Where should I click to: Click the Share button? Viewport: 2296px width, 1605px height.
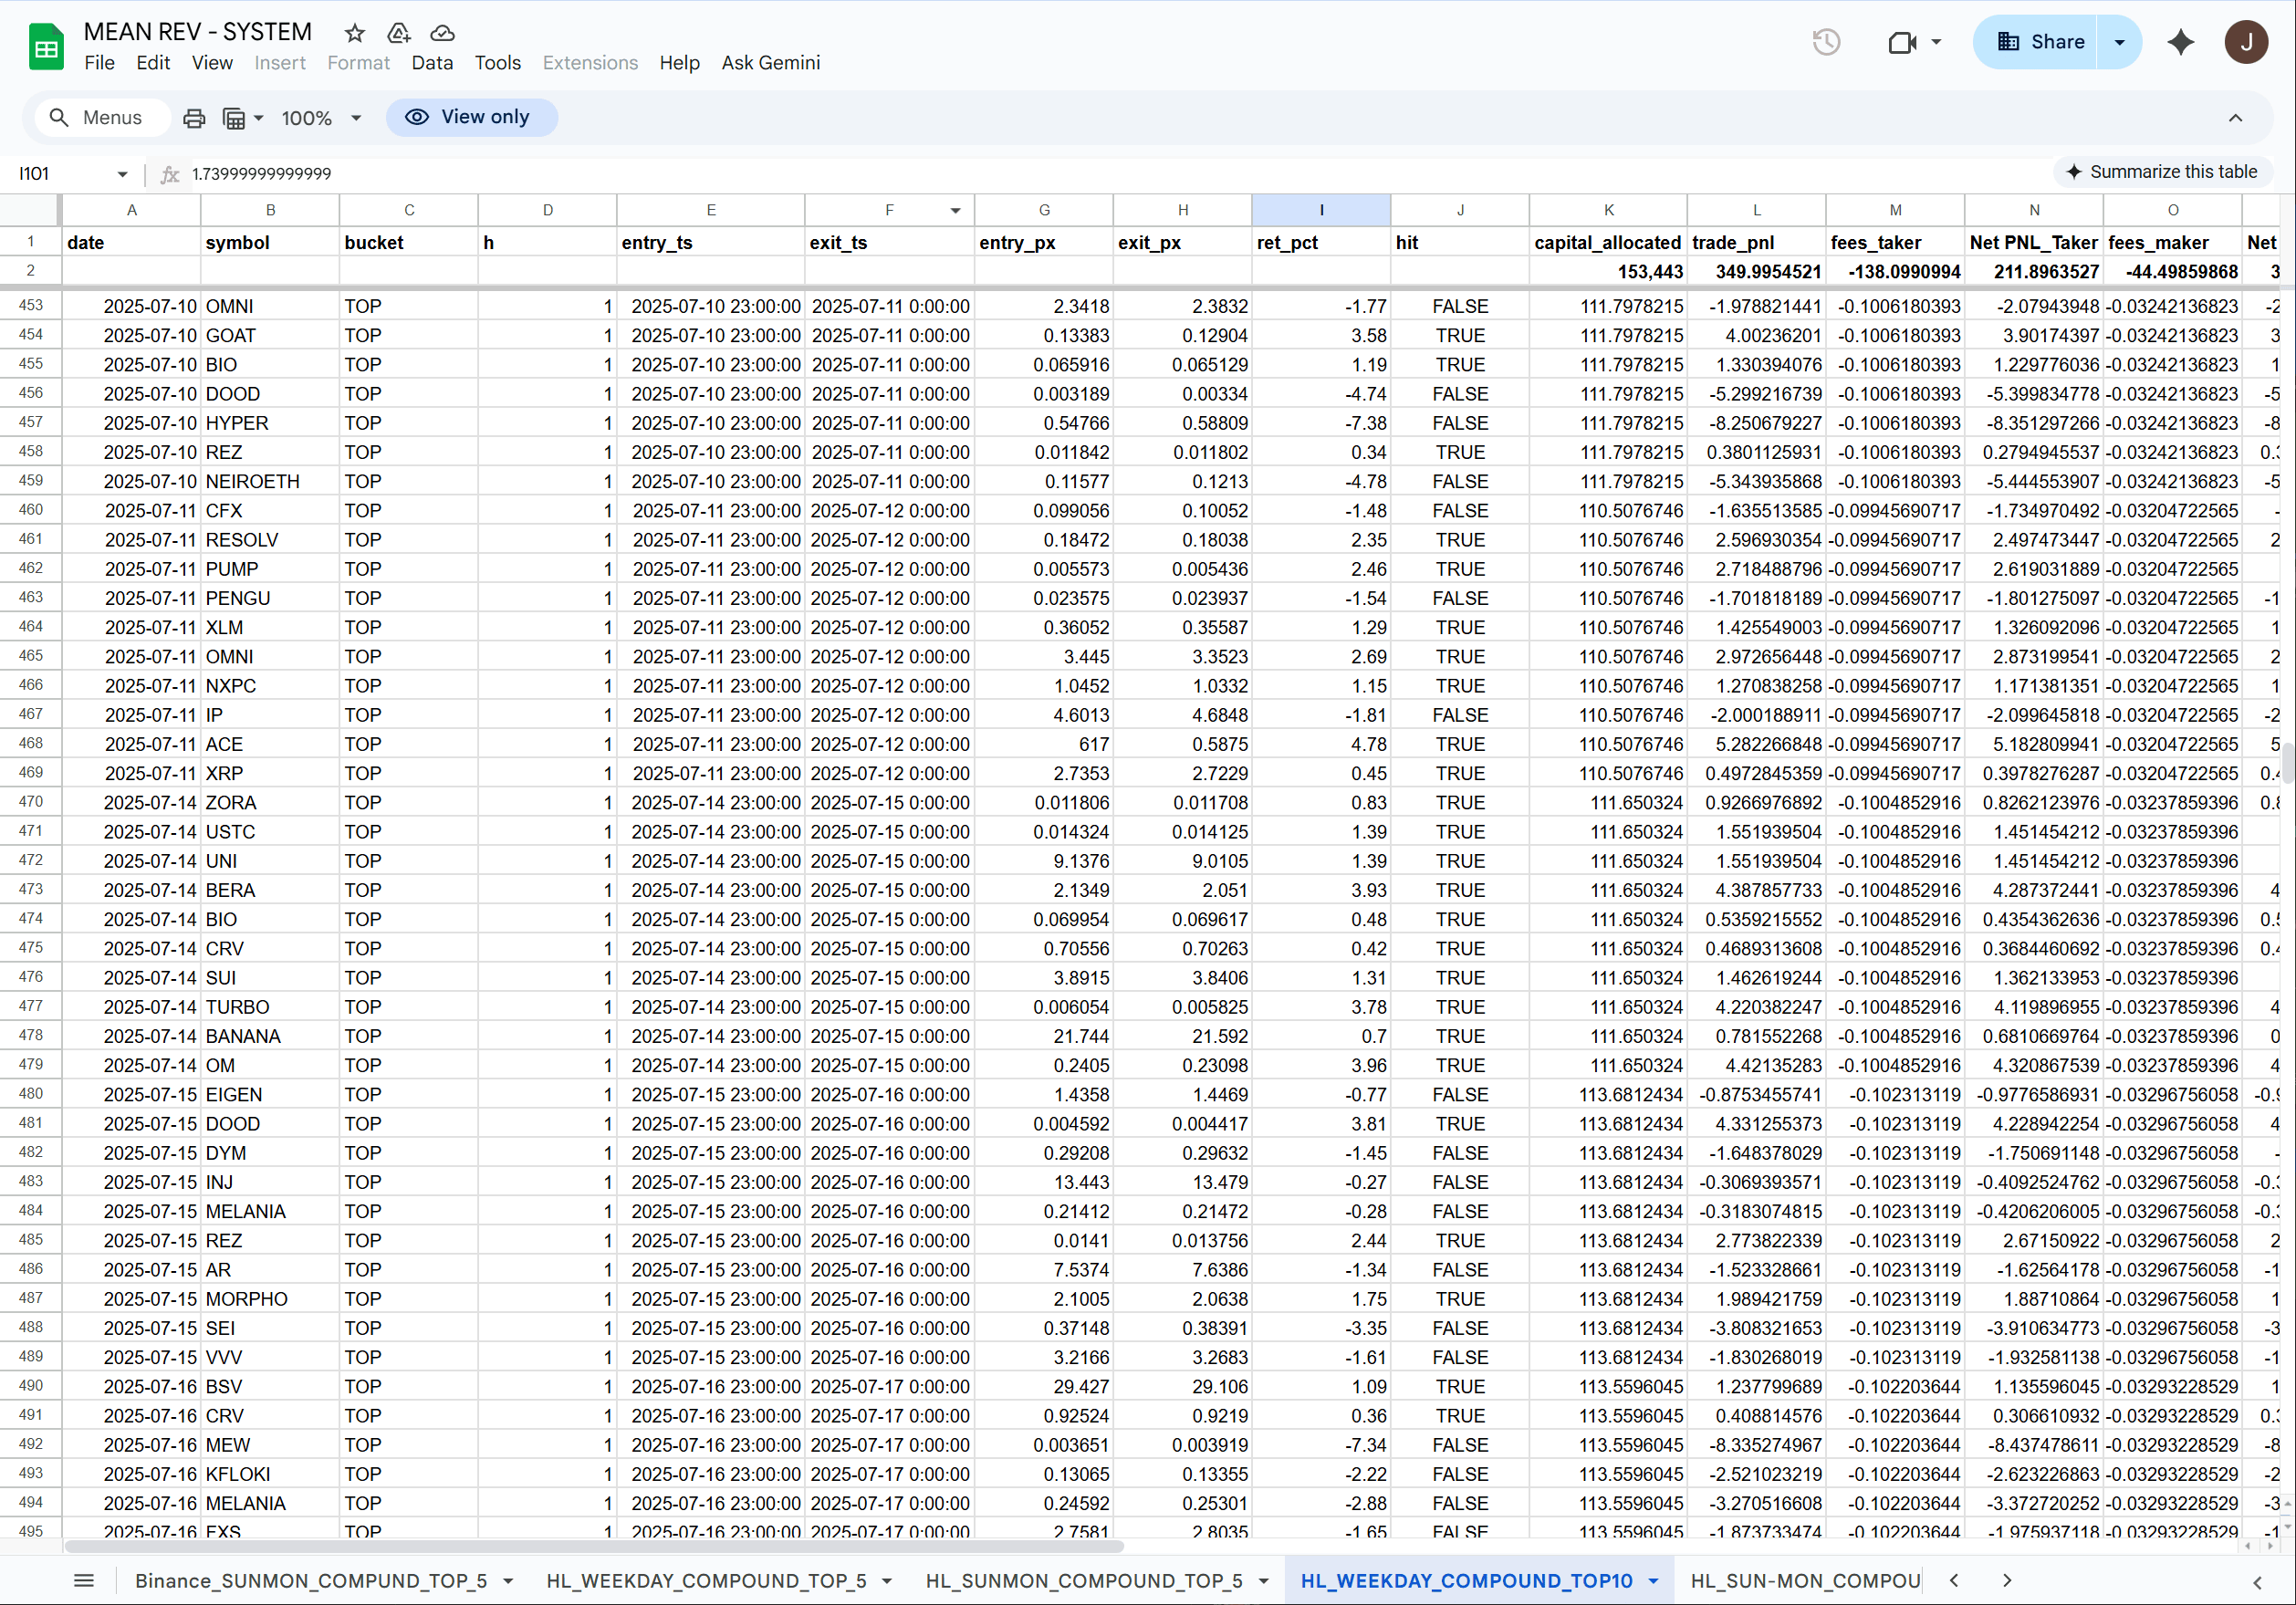(x=2039, y=42)
